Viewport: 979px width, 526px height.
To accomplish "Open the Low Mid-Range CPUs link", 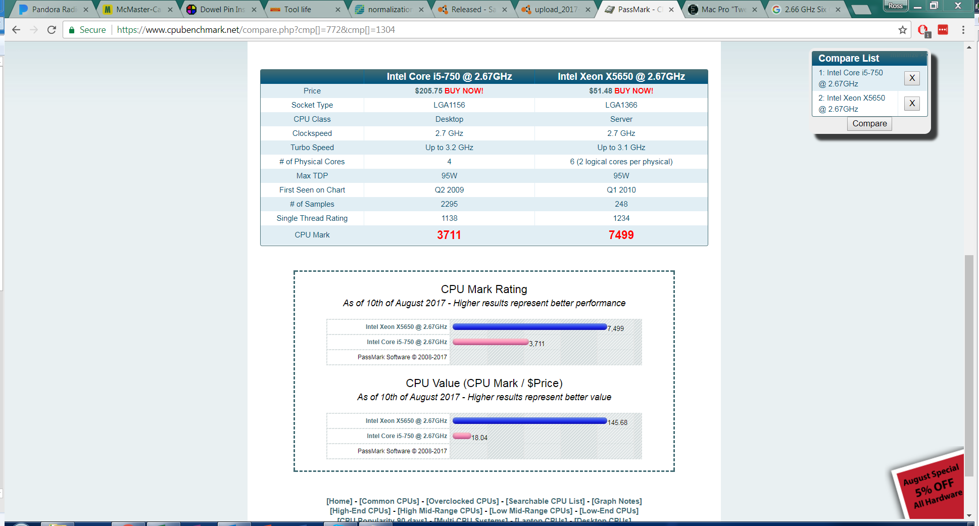I will pyautogui.click(x=531, y=511).
